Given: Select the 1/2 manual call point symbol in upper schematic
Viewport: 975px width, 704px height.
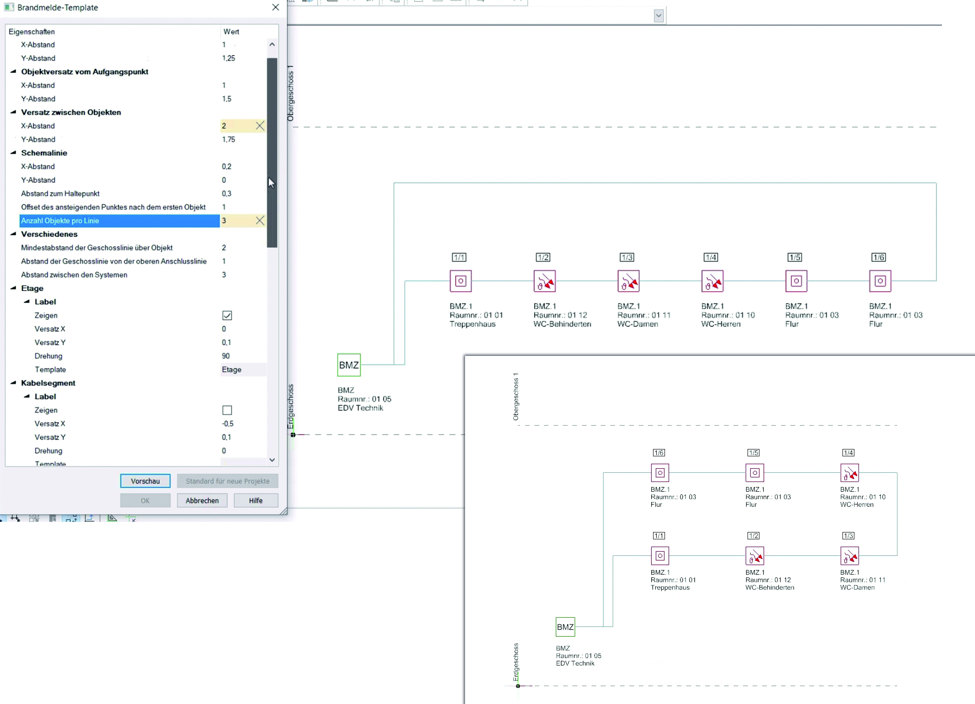Looking at the screenshot, I should pyautogui.click(x=544, y=281).
